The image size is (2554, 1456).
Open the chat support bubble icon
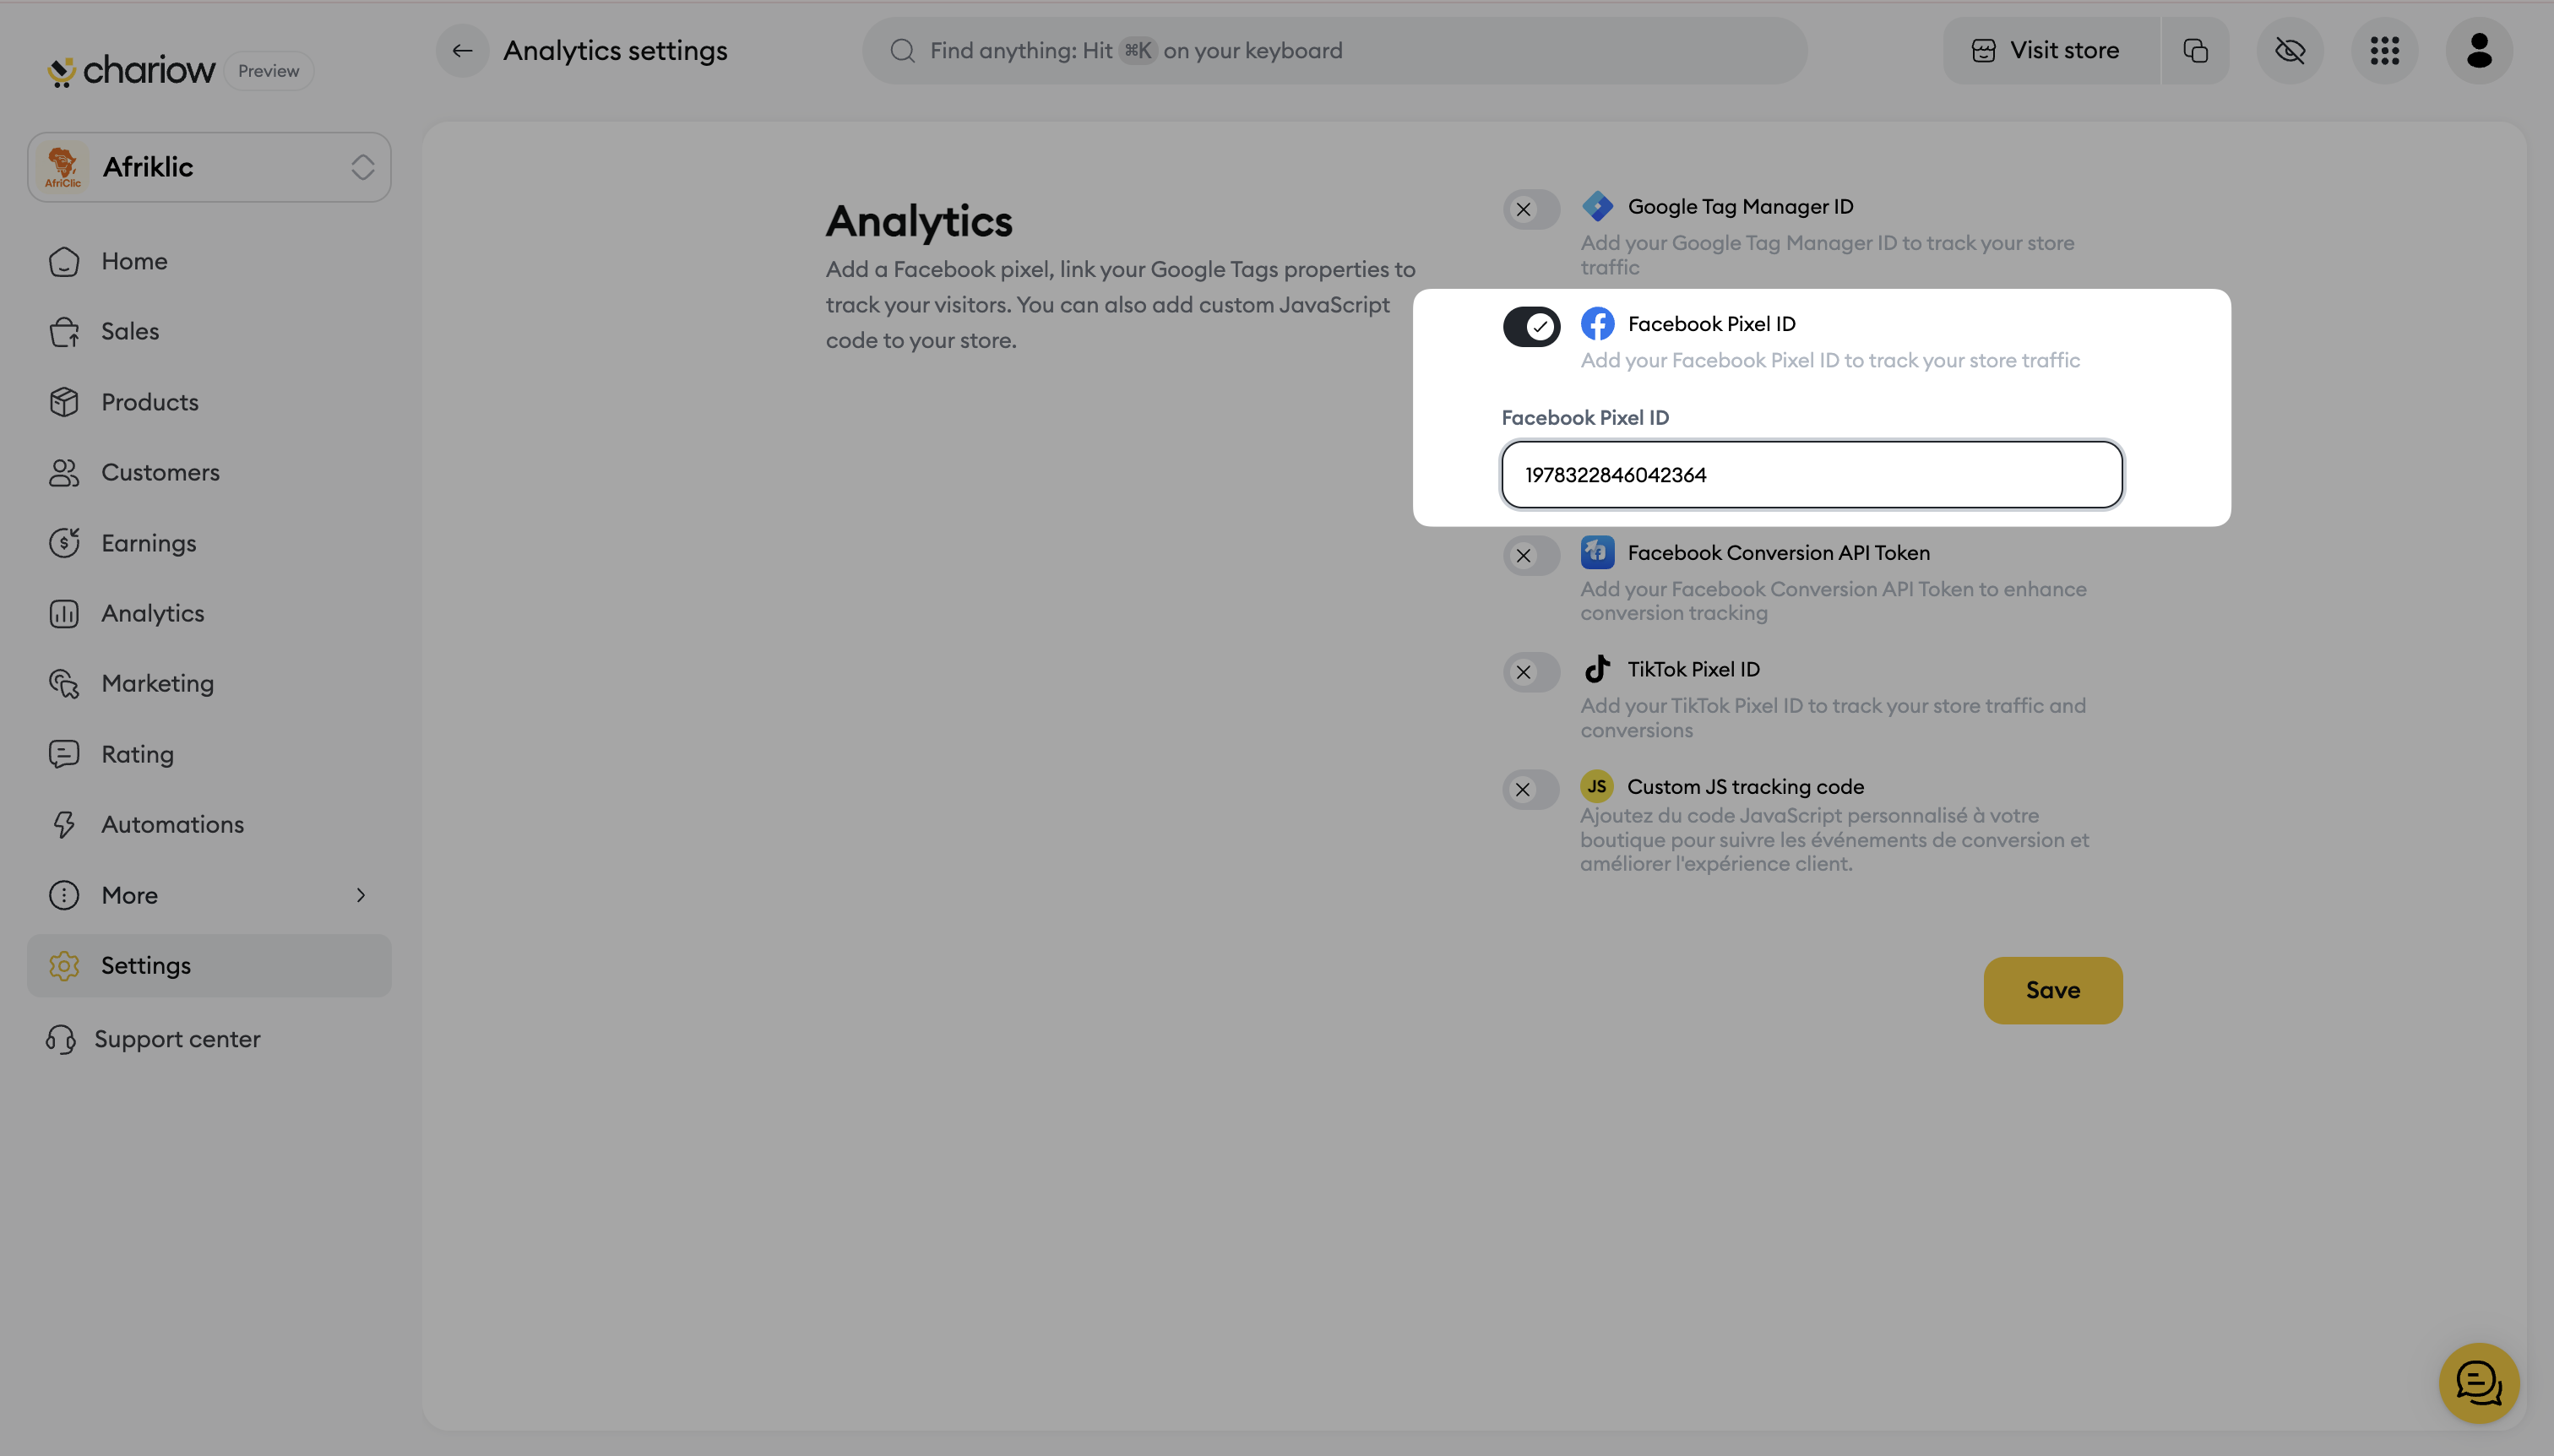click(x=2478, y=1383)
